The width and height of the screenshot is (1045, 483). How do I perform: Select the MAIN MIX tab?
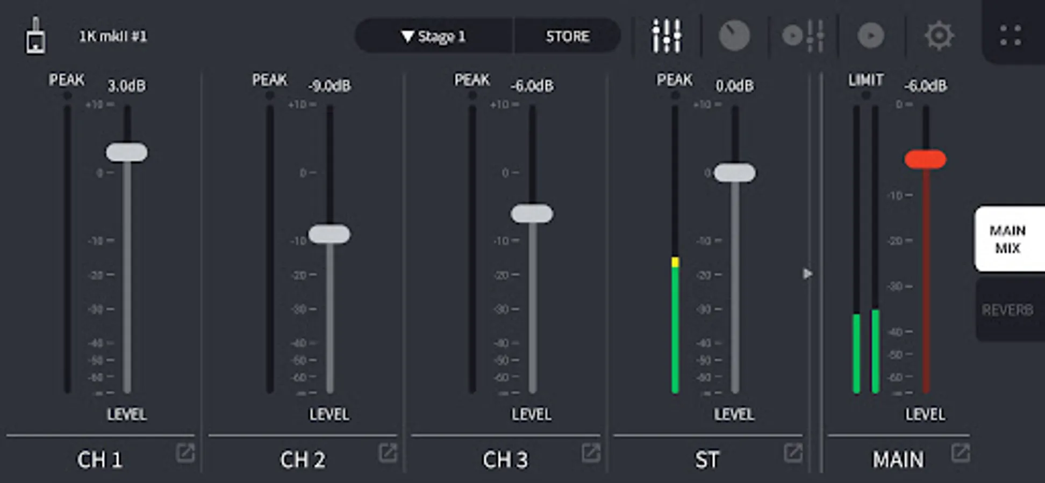point(1010,239)
